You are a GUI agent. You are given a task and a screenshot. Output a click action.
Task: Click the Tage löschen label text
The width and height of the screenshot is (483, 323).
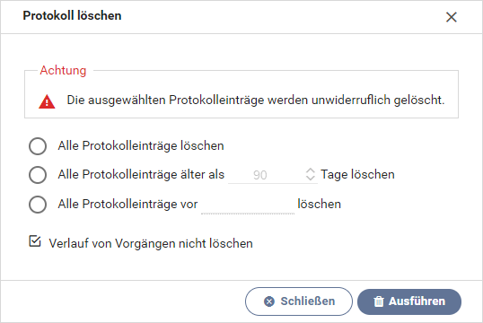pyautogui.click(x=357, y=175)
